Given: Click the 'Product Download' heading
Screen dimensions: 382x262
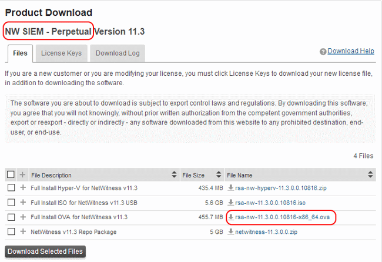Looking at the screenshot, I should pyautogui.click(x=48, y=12).
